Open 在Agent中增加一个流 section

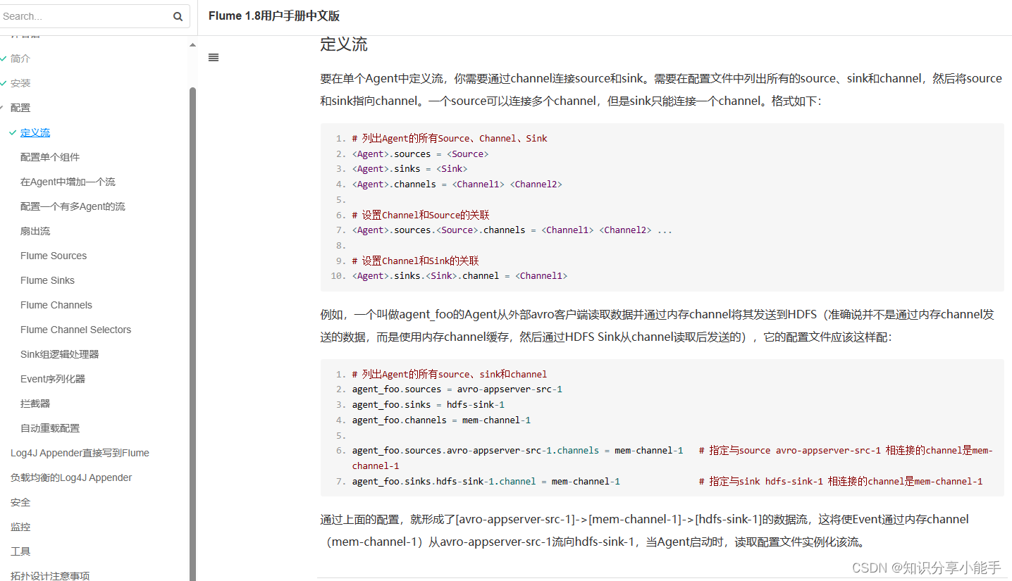68,182
